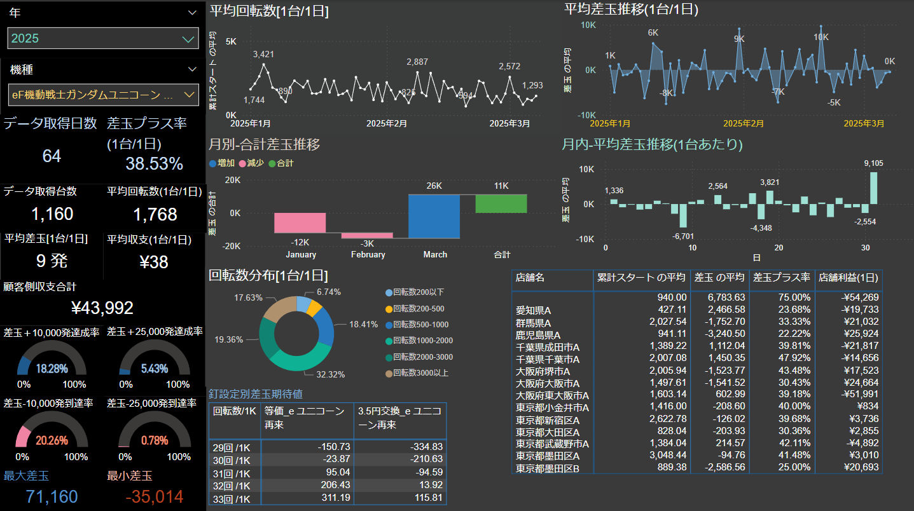
Task: Click the green 合計 legend marker
Action: [x=272, y=163]
